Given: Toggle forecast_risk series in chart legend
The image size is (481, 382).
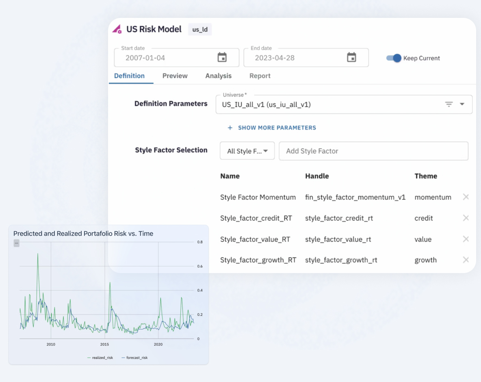Looking at the screenshot, I should point(134,358).
